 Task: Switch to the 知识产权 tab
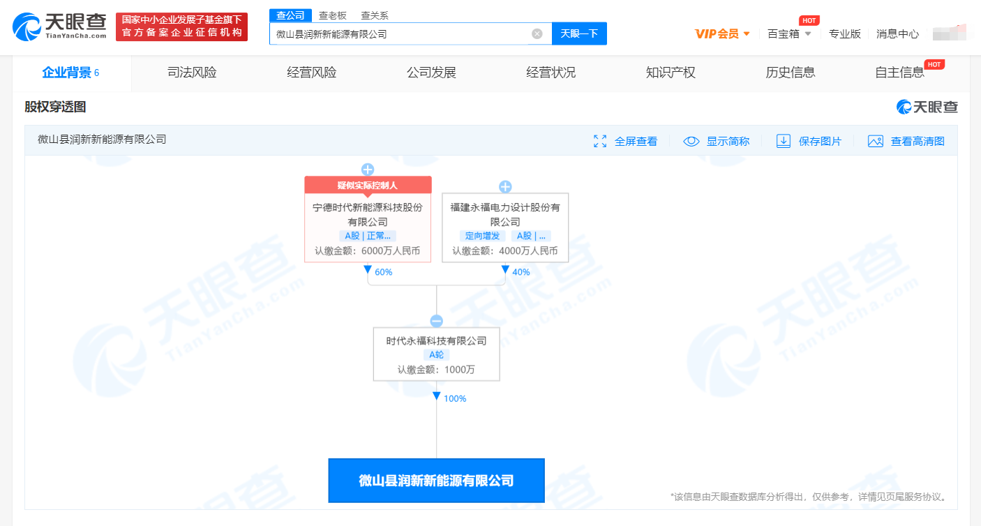pyautogui.click(x=671, y=73)
